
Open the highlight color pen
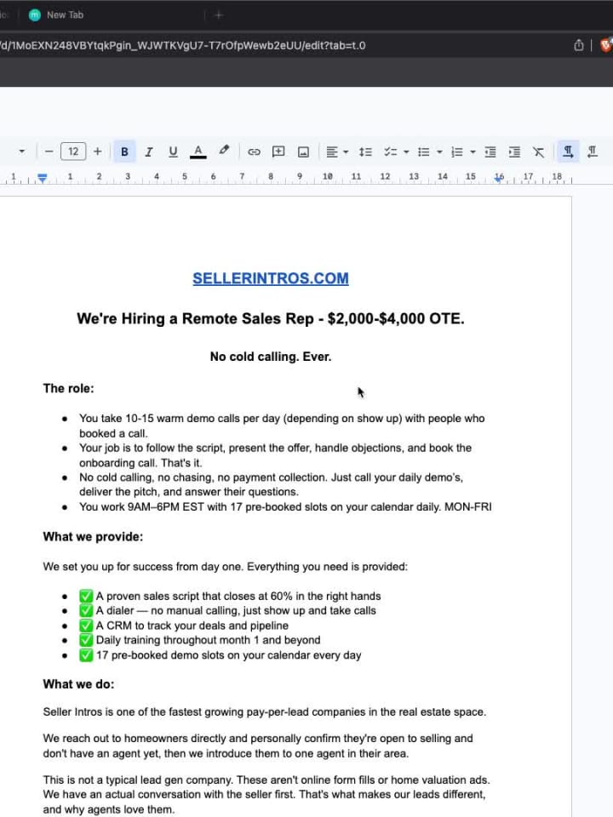(224, 151)
